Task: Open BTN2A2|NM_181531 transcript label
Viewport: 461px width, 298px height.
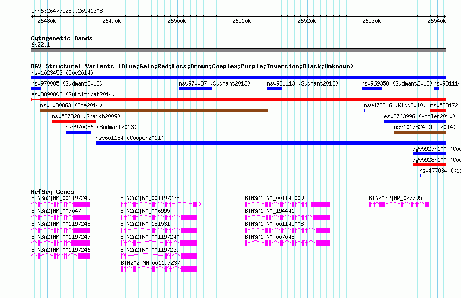Action: click(145, 224)
